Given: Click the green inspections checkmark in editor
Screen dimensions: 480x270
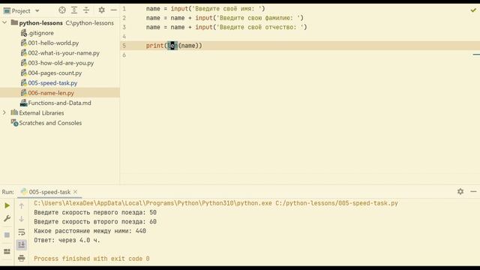Looking at the screenshot, I should (473, 10).
